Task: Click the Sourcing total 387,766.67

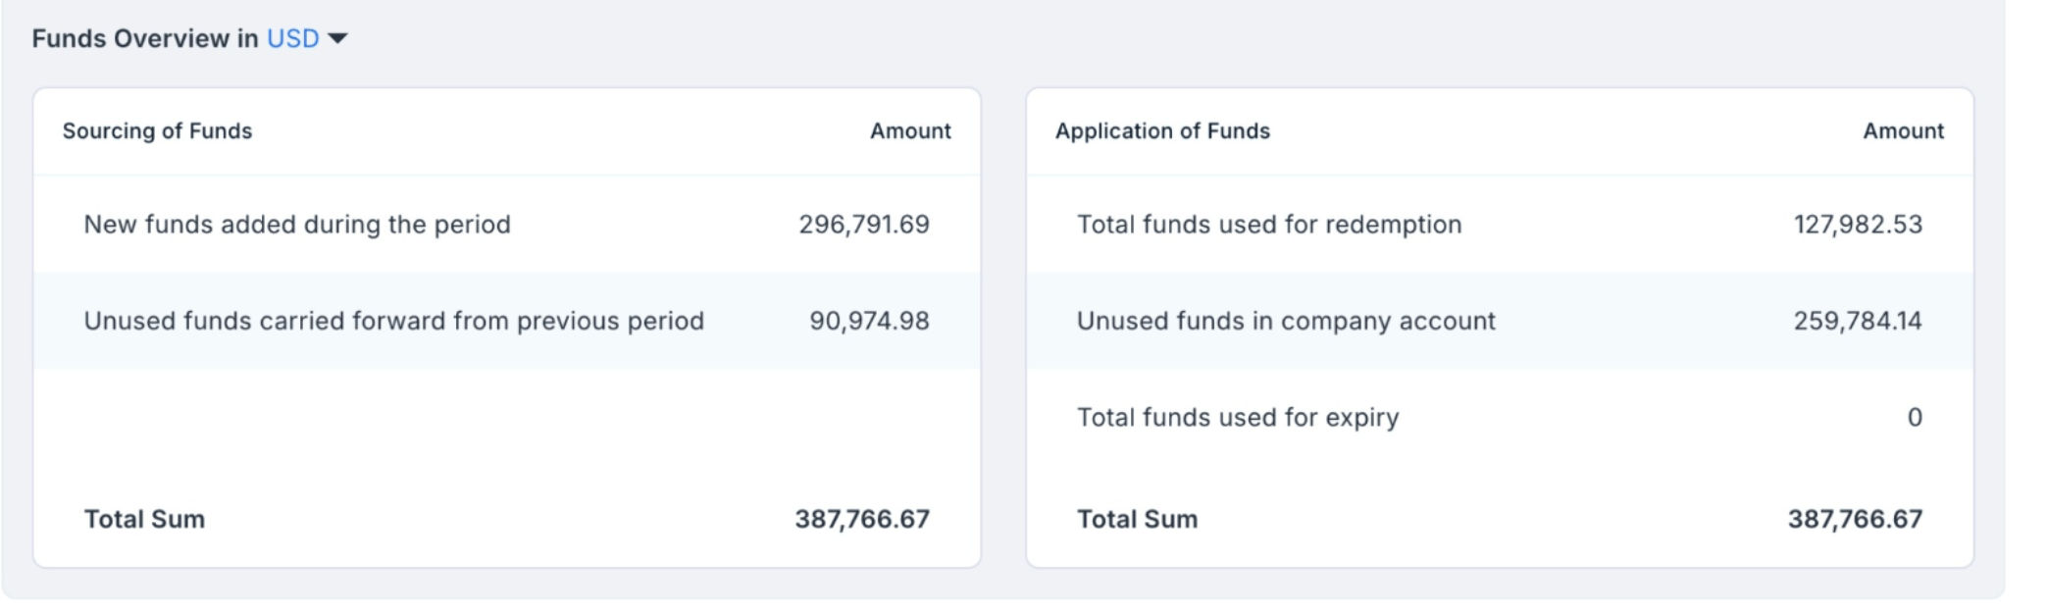Action: tap(862, 519)
